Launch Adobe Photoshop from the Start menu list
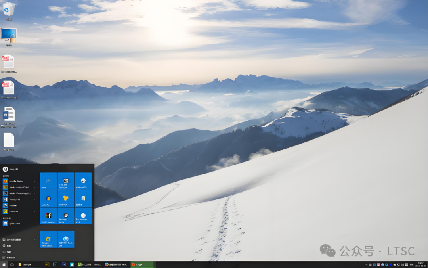 [x=19, y=193]
